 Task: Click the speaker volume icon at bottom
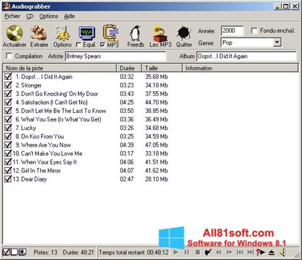coord(282,252)
